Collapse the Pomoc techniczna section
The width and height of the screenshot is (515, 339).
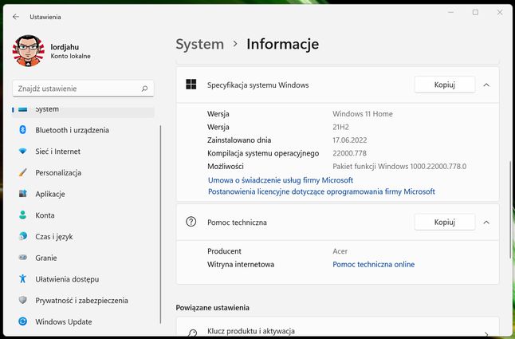(486, 223)
